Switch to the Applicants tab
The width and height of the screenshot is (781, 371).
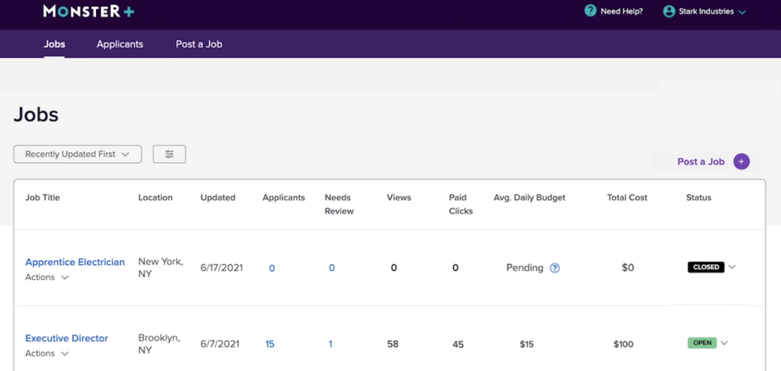[120, 44]
